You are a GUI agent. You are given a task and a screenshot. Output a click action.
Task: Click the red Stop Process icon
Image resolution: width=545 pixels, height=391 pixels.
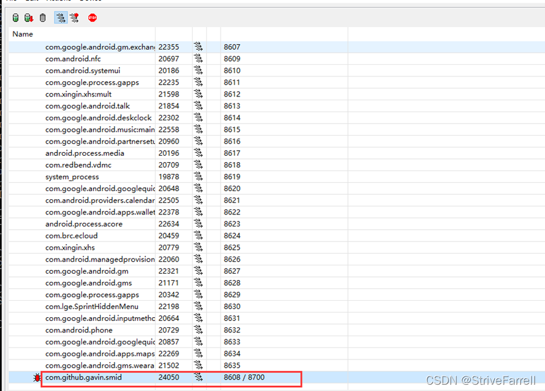[93, 18]
